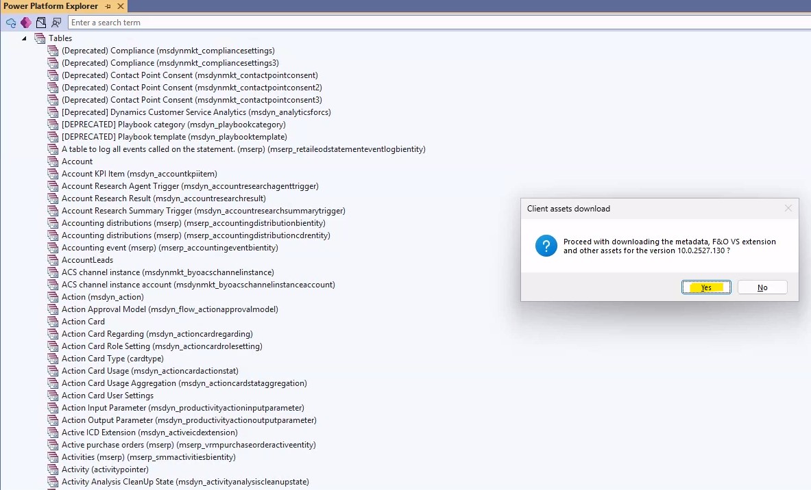Select Contact Point Consent (msdynmkt_contactpointconsent2)

pos(192,88)
